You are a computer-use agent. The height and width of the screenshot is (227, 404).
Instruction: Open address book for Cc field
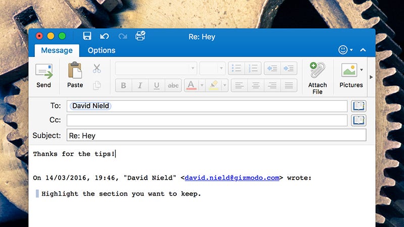pos(359,120)
